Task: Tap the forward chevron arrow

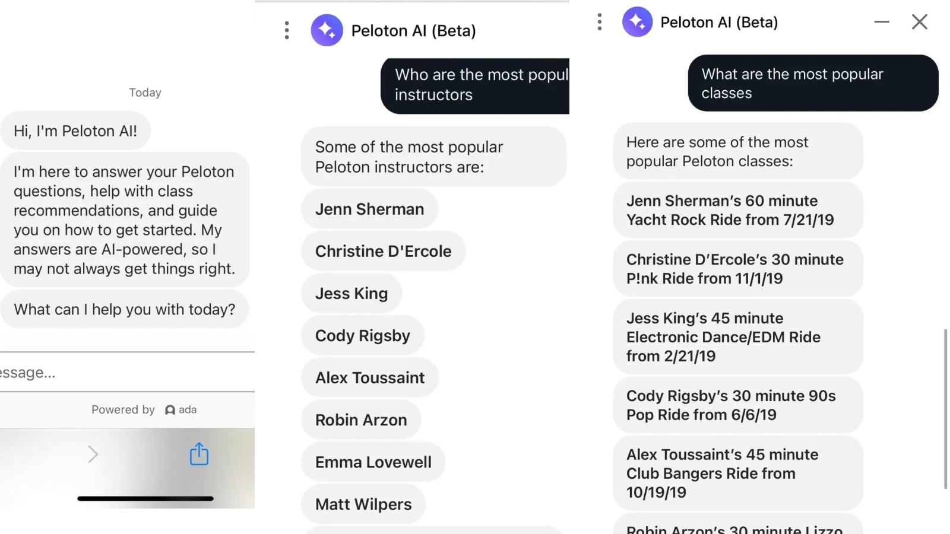Action: [93, 454]
